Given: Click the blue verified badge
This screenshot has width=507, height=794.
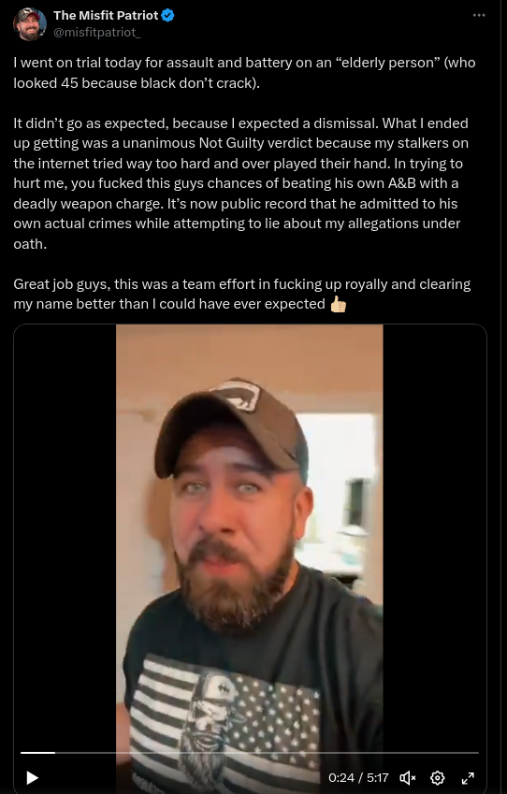Looking at the screenshot, I should [x=167, y=15].
